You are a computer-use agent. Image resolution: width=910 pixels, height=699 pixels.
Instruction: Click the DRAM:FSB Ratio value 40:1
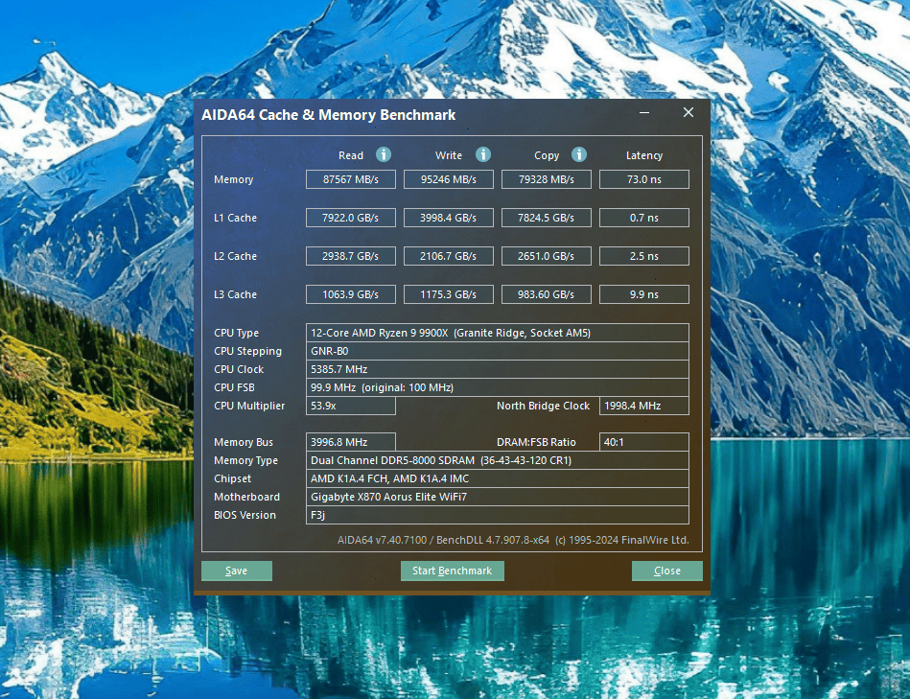[x=644, y=442]
